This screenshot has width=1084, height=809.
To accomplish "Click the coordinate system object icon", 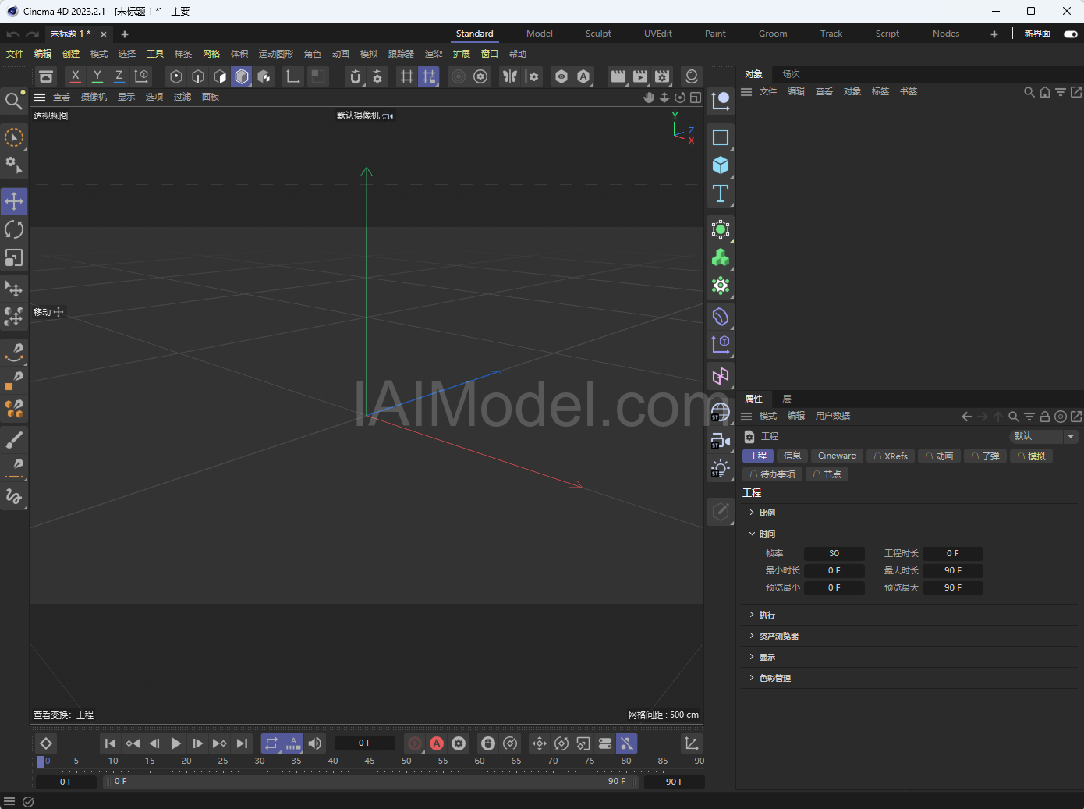I will (x=141, y=76).
